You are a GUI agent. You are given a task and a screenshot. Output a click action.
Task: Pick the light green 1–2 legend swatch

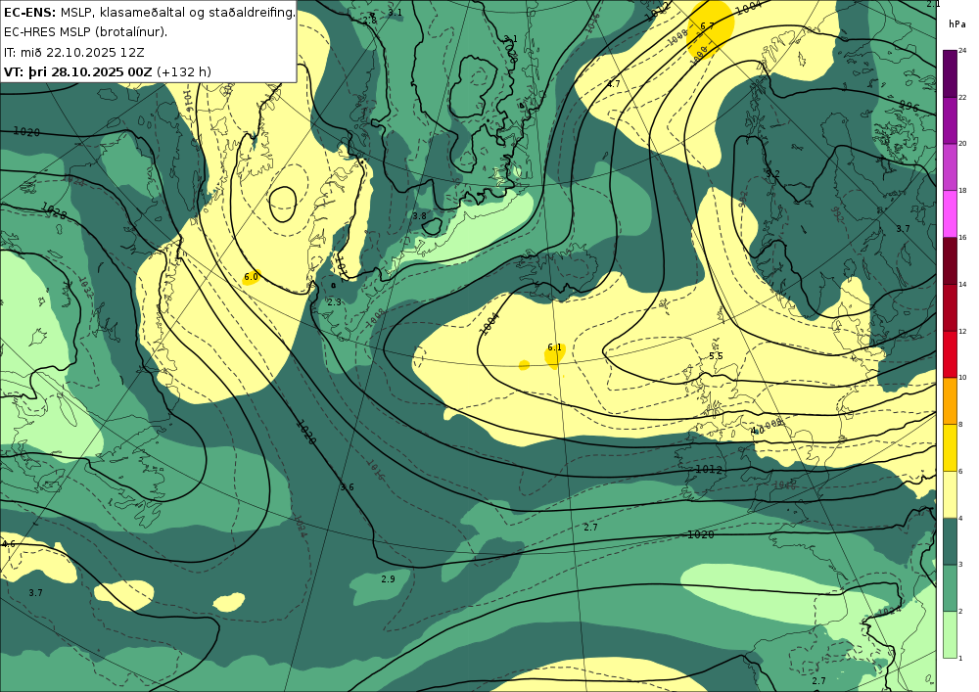(950, 634)
